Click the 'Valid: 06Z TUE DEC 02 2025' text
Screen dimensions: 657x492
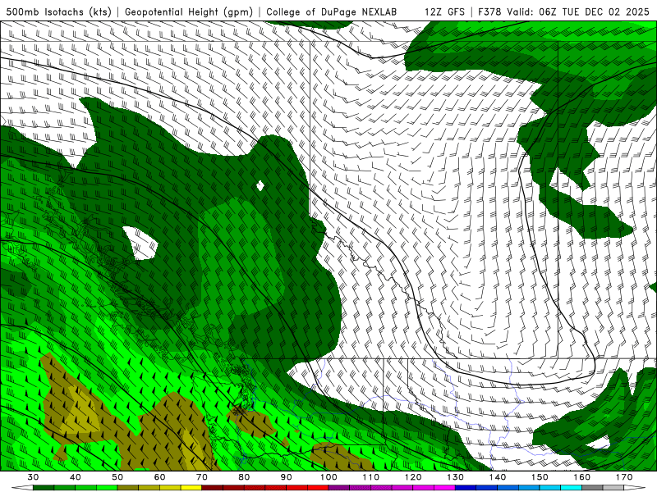[x=578, y=11]
